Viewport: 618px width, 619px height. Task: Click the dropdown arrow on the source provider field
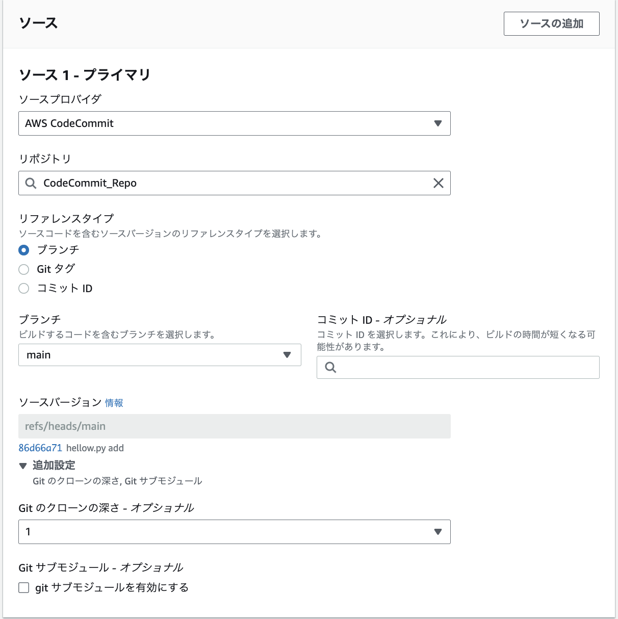[437, 123]
